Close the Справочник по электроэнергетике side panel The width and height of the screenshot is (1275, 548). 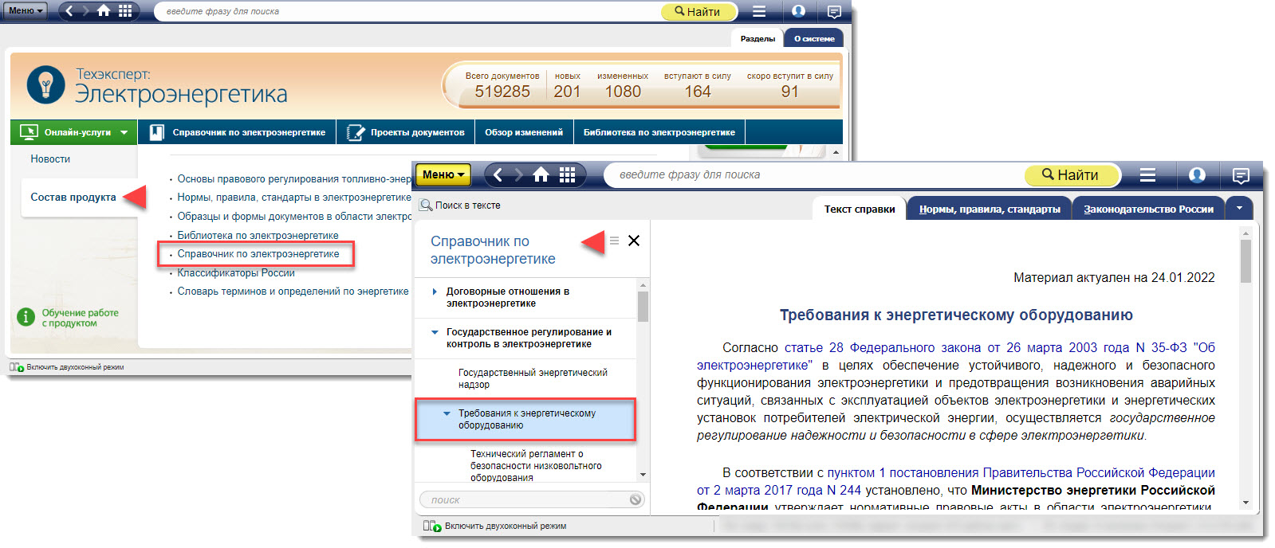634,241
